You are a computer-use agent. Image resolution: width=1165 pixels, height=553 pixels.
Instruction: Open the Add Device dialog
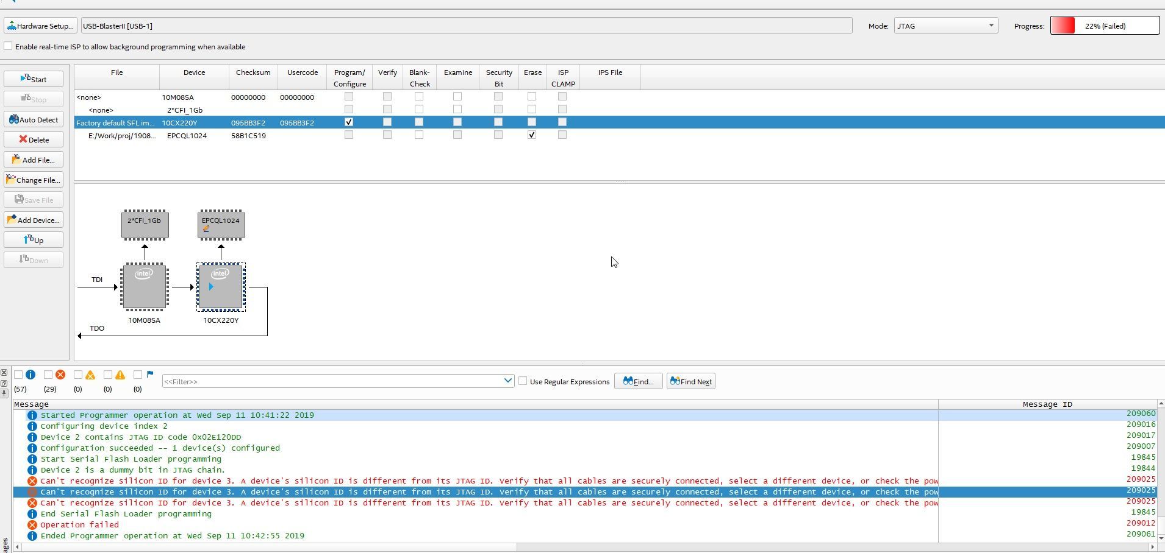tap(34, 220)
